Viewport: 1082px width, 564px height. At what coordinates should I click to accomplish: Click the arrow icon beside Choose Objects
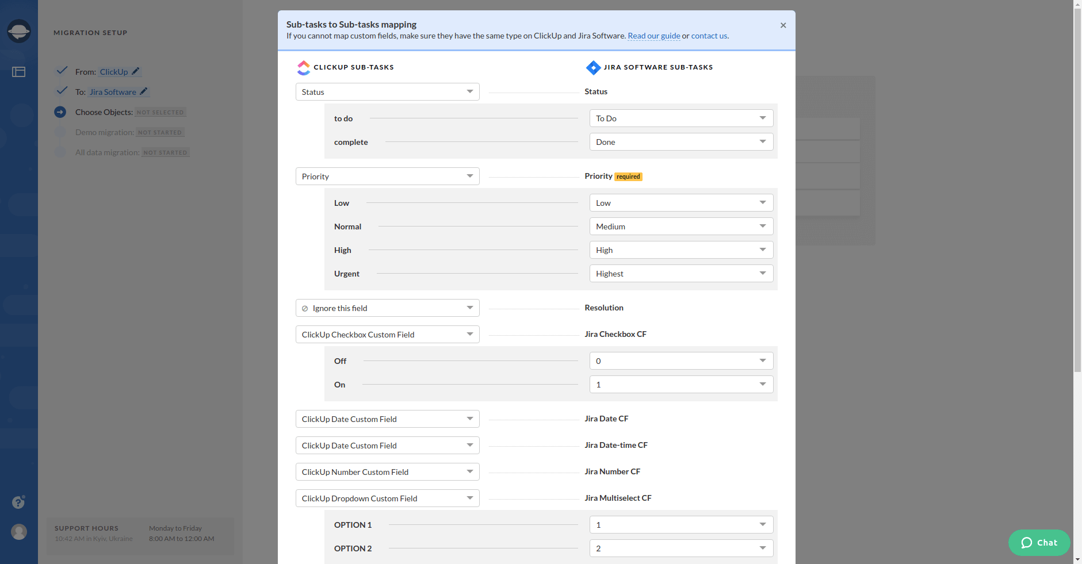pos(61,112)
